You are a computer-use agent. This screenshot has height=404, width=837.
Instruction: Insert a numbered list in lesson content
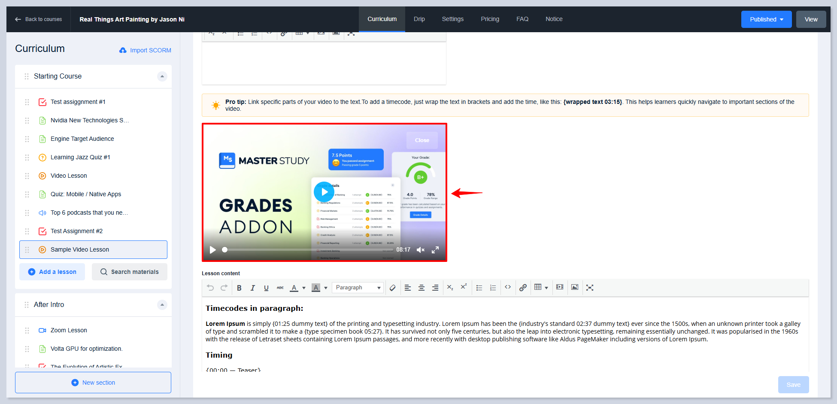[493, 288]
